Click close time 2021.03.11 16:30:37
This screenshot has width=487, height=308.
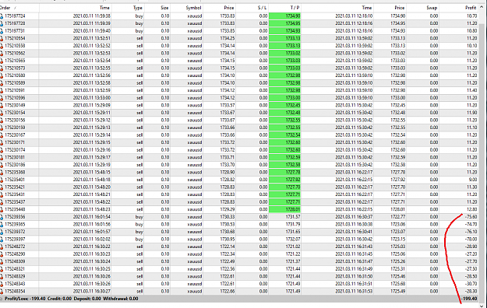click(x=354, y=217)
